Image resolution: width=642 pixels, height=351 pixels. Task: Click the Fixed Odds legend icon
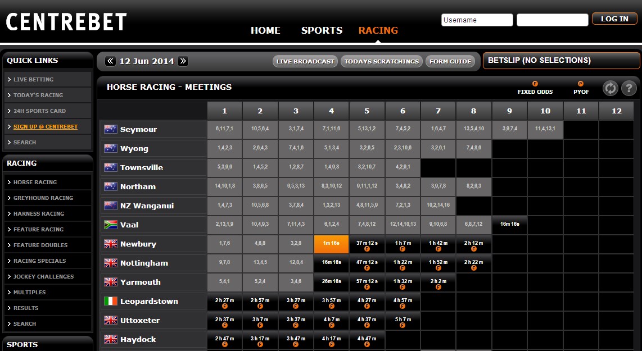coord(535,84)
